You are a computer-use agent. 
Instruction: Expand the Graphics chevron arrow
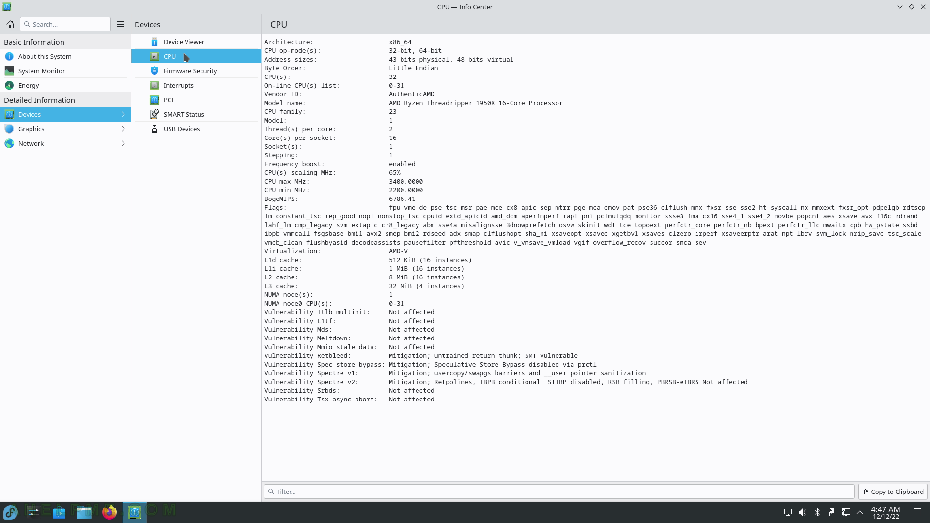pyautogui.click(x=123, y=129)
